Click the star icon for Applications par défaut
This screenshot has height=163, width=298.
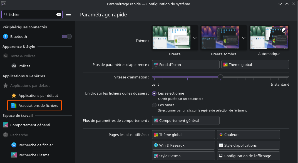14,95
